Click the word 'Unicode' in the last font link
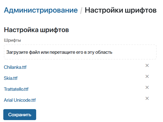 [22, 100]
